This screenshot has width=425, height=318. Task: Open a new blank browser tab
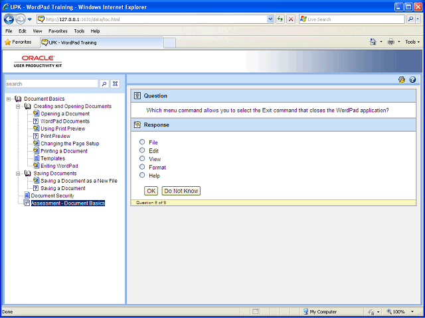point(170,43)
